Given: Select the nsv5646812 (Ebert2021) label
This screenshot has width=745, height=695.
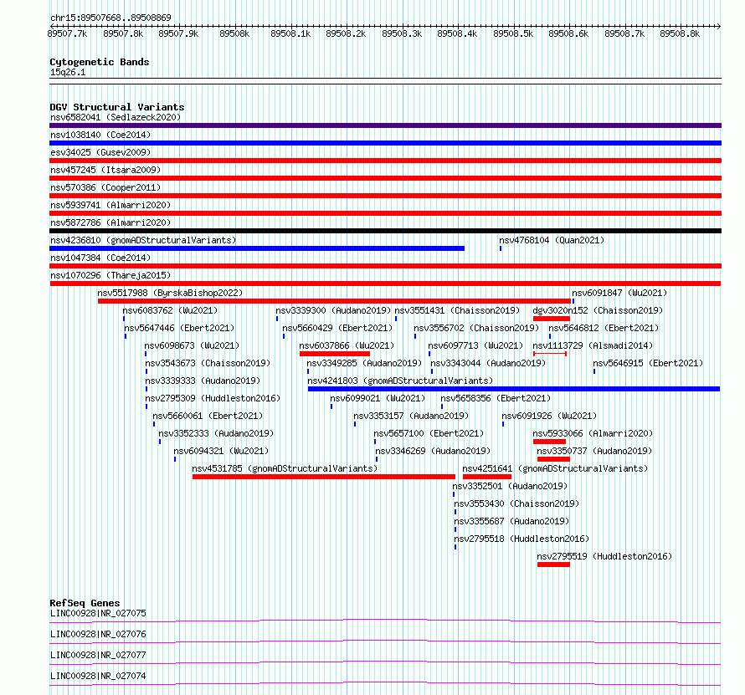Looking at the screenshot, I should click(604, 328).
